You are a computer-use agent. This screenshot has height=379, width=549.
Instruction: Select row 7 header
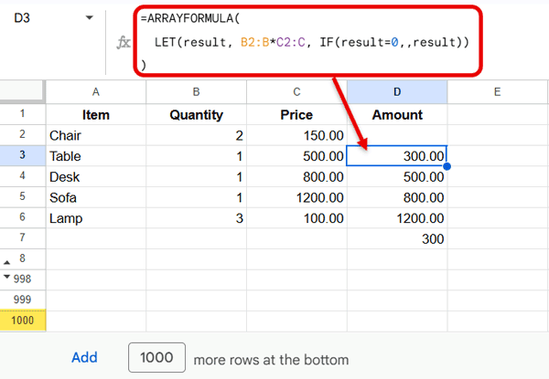tap(22, 237)
